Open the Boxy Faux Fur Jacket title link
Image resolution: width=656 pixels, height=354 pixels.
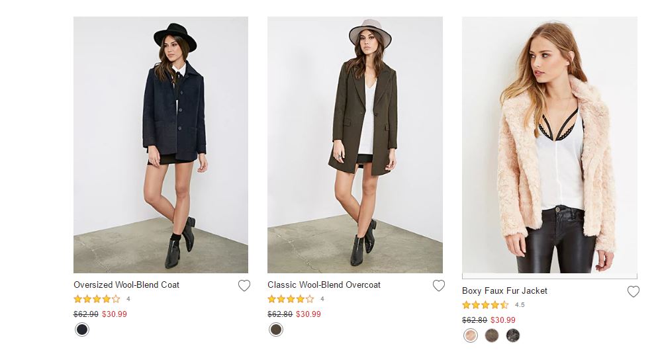pyautogui.click(x=504, y=291)
